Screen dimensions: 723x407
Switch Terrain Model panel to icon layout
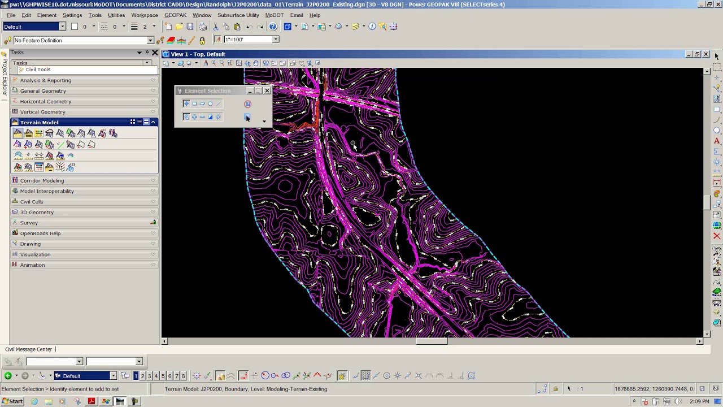tap(133, 122)
